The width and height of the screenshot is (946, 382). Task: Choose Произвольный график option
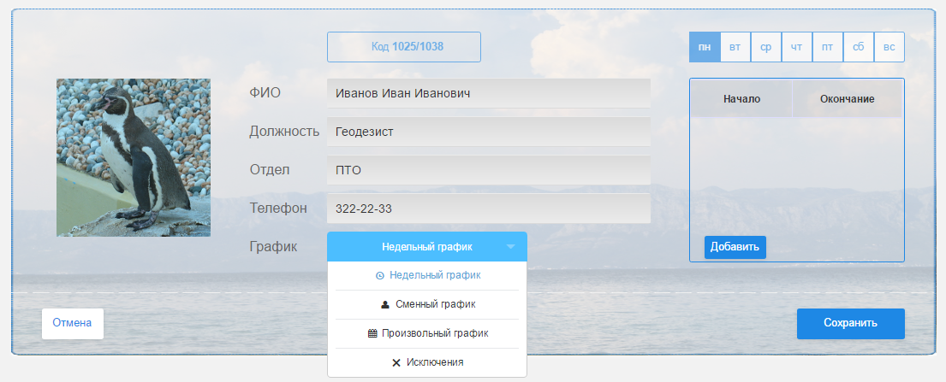coord(427,333)
